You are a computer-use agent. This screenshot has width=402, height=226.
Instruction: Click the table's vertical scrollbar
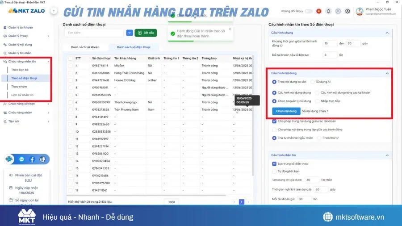pos(253,115)
